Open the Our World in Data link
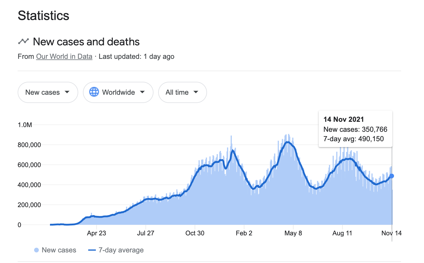 click(x=64, y=56)
